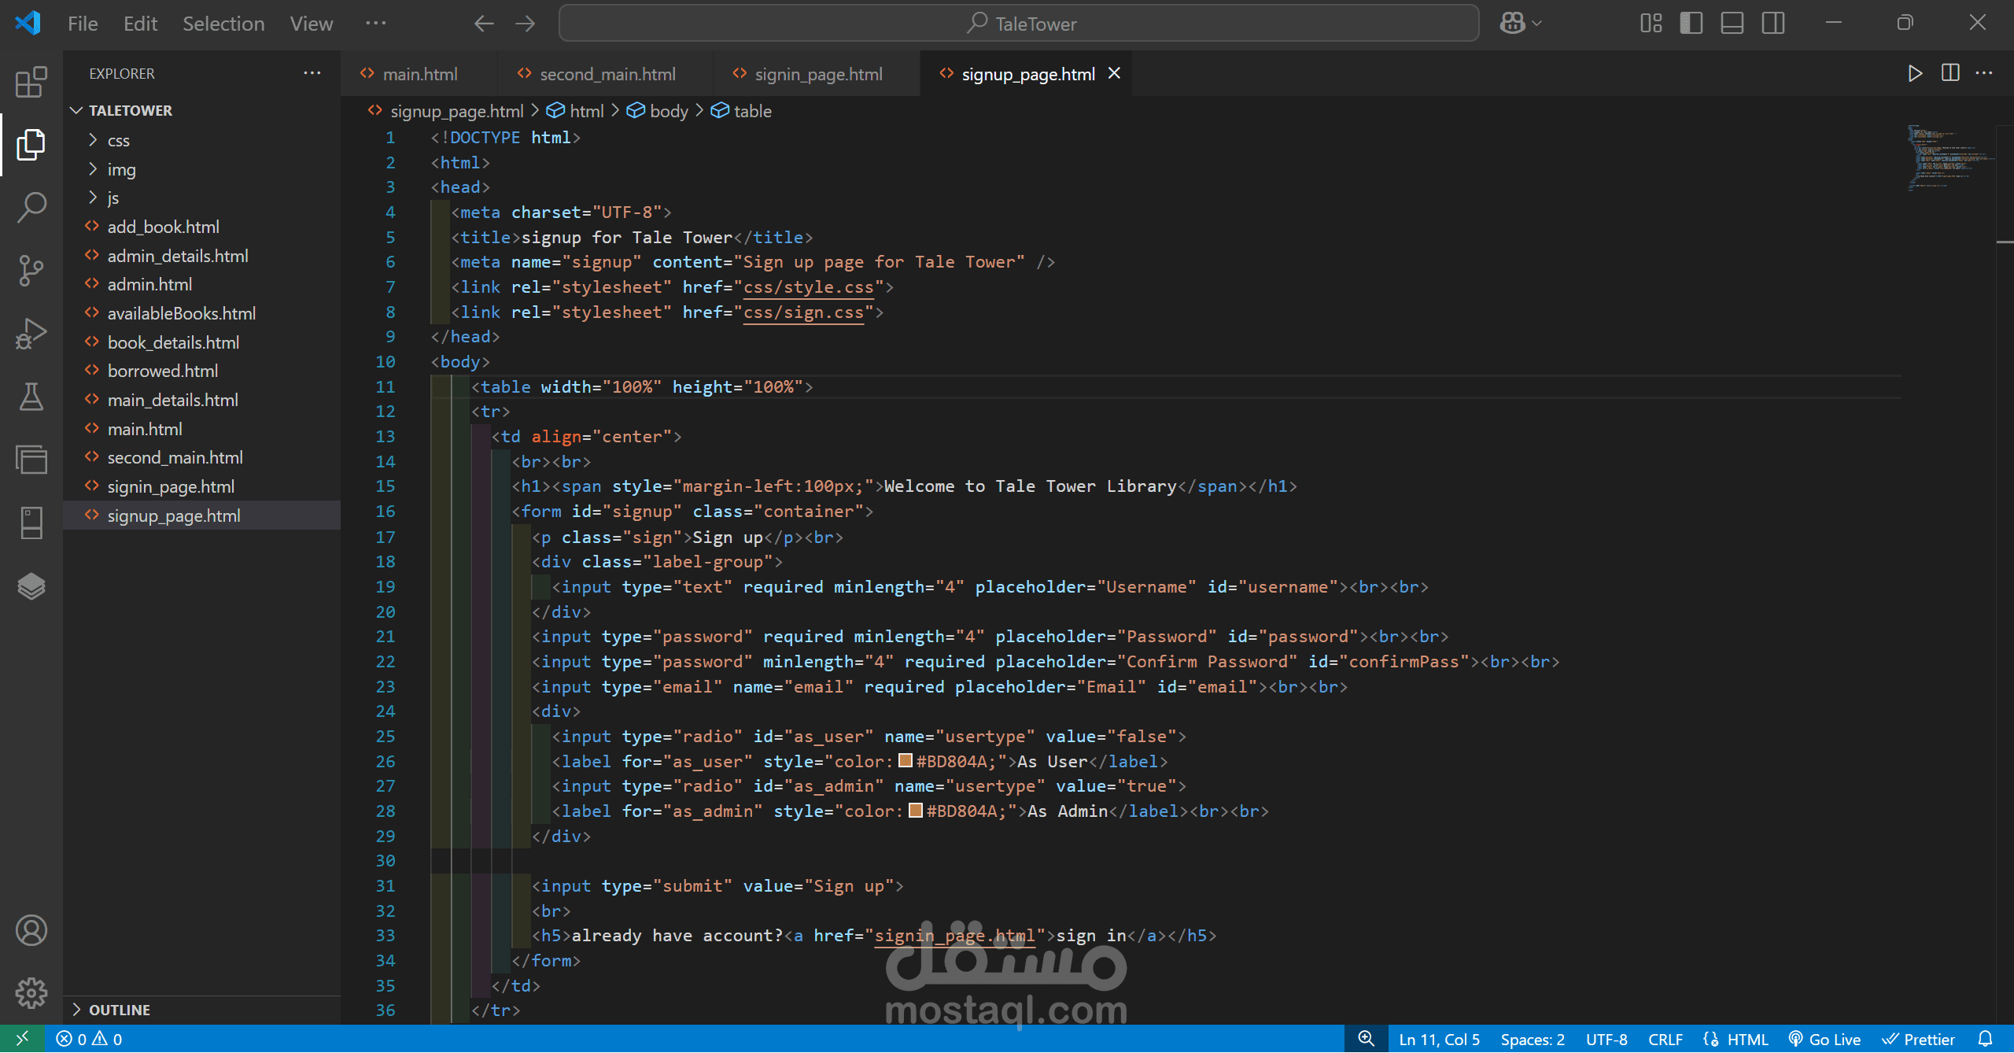Expand the OUTLINE section

120,1010
